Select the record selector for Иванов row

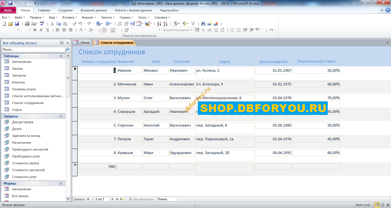point(75,73)
